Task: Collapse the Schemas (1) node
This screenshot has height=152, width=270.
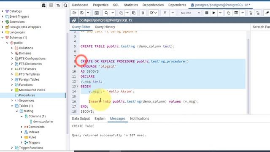Action: click(3, 38)
